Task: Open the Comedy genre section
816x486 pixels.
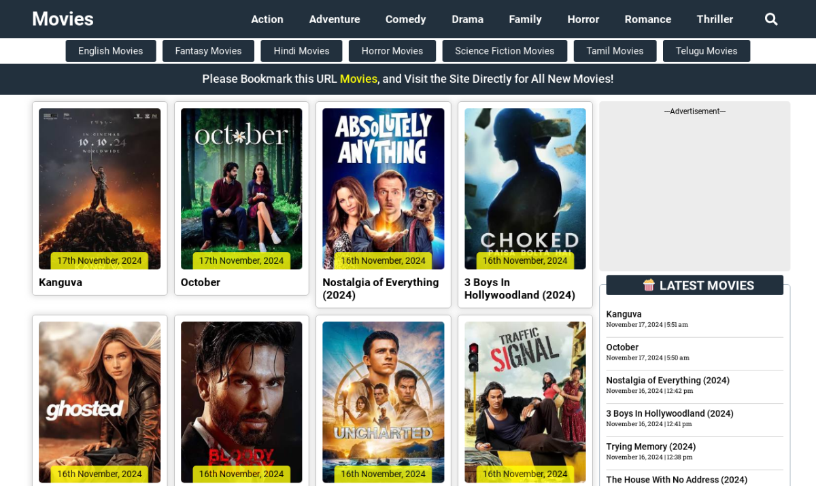Action: (x=405, y=19)
